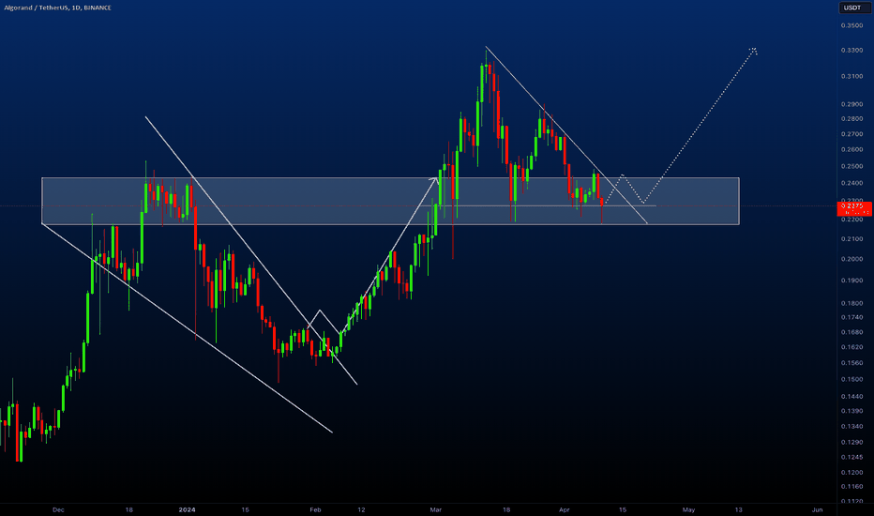Click the 12 date label on time axis
The image size is (874, 516).
[361, 509]
